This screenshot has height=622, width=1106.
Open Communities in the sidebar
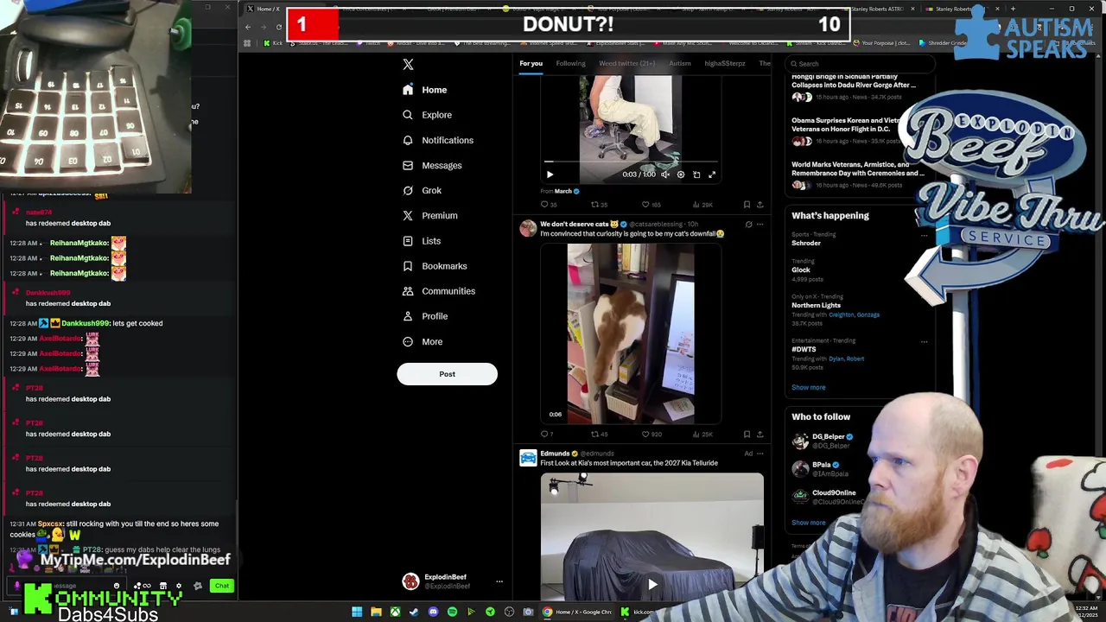(439, 291)
